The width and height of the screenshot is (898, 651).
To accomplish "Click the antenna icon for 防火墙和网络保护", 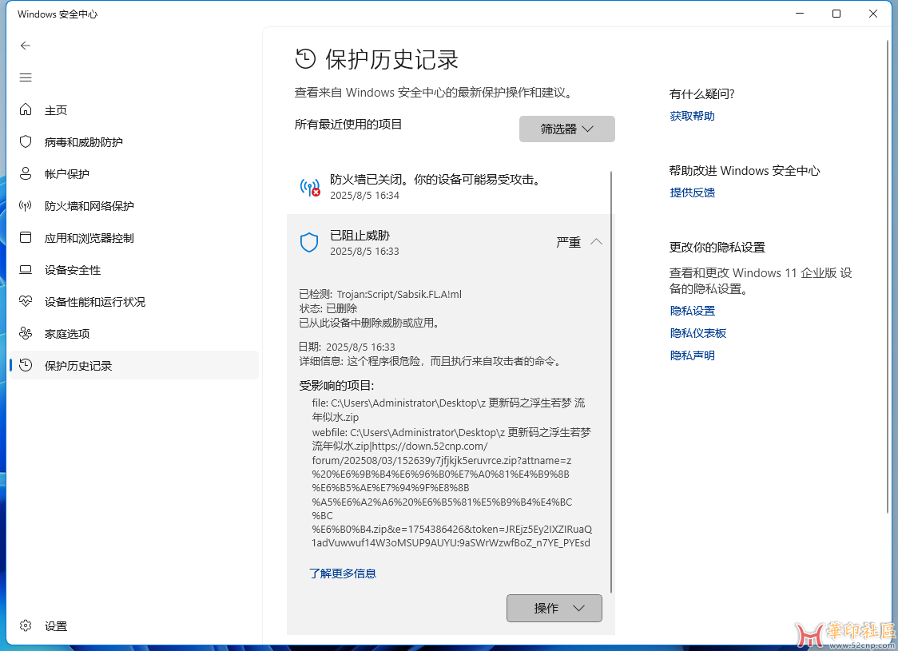I will point(26,205).
